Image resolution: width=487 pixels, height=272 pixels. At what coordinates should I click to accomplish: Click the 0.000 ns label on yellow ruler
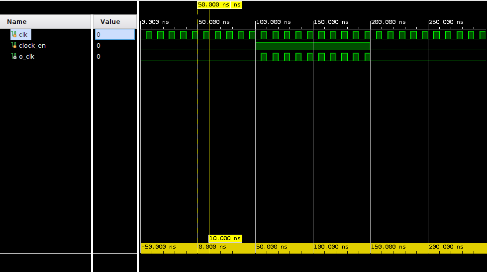(x=212, y=247)
